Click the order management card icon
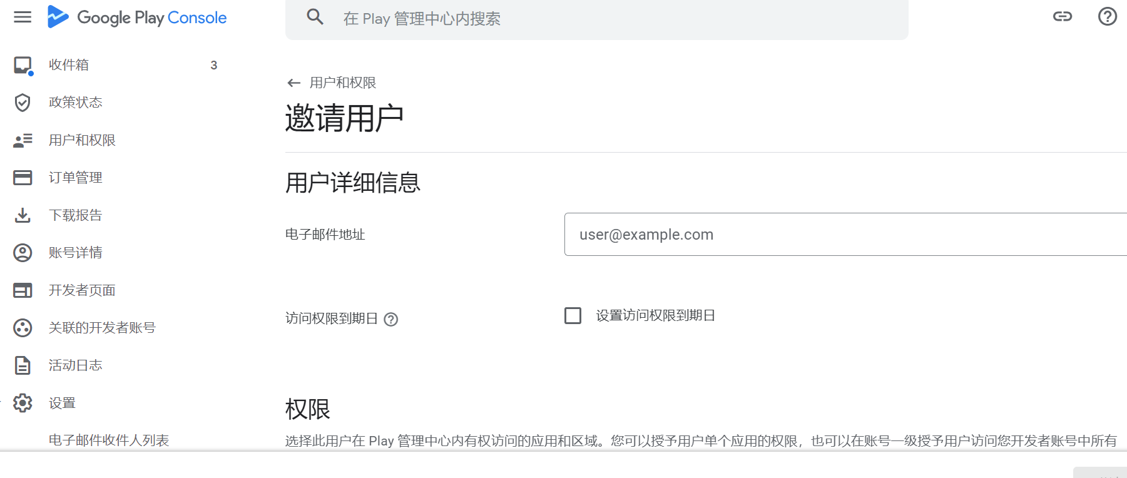Screen dimensions: 1127x478 23,178
